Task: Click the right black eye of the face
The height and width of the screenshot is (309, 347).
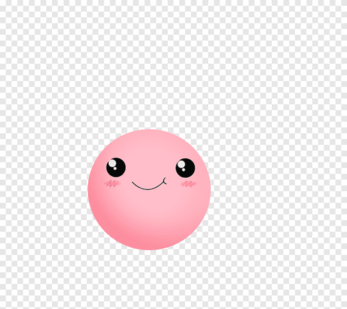Action: [x=185, y=168]
